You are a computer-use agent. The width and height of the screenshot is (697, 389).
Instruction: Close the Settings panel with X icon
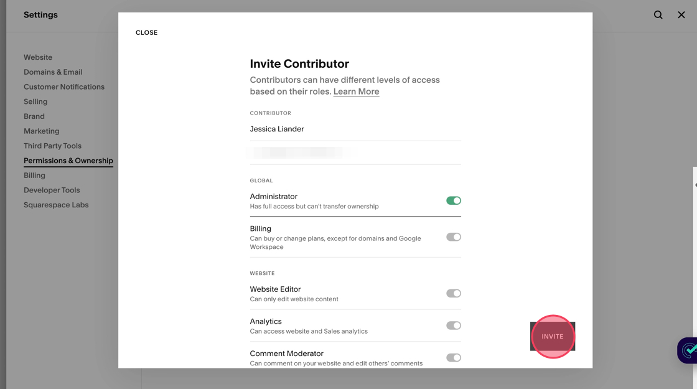[681, 15]
